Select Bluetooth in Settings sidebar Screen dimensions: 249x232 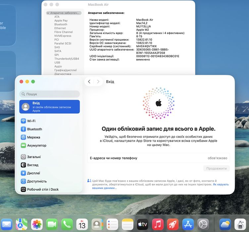click(50, 129)
